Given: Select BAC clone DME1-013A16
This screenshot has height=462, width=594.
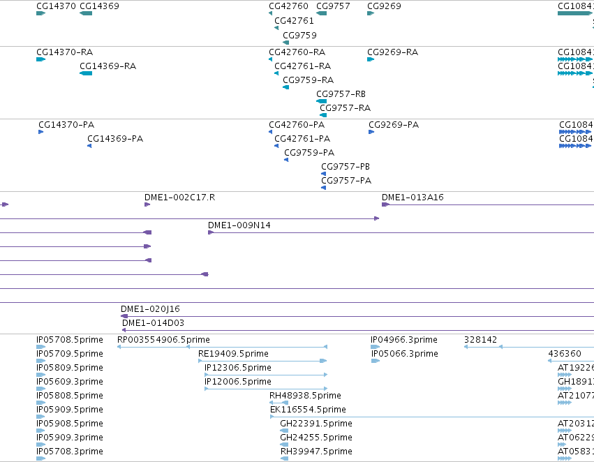Looking at the screenshot, I should coord(488,204).
